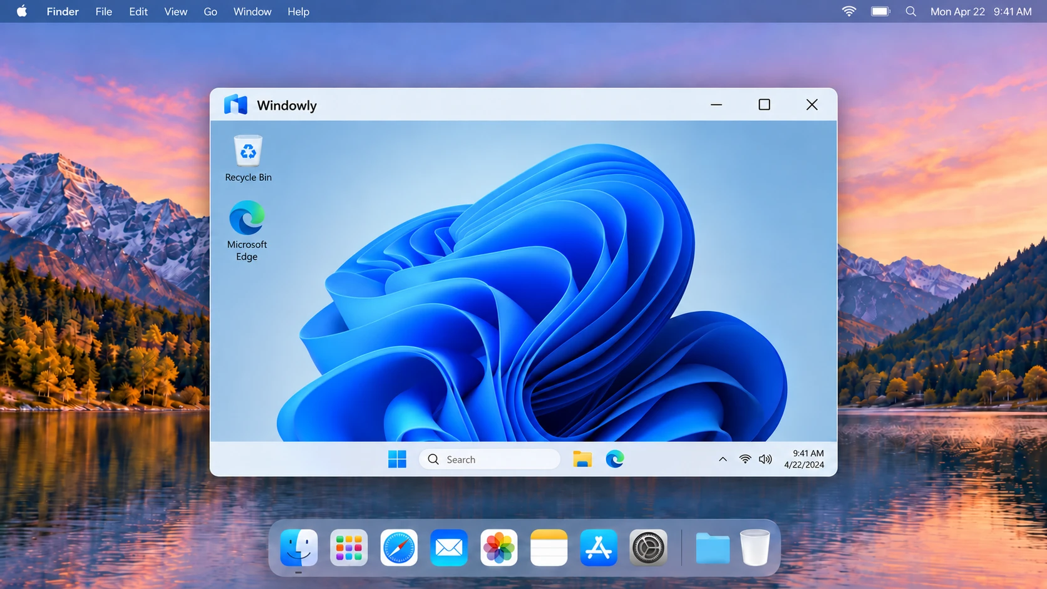Image resolution: width=1047 pixels, height=589 pixels.
Task: Open the Window menu
Action: pyautogui.click(x=252, y=11)
